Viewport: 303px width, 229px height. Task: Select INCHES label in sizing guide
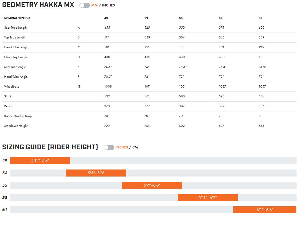pos(122,147)
